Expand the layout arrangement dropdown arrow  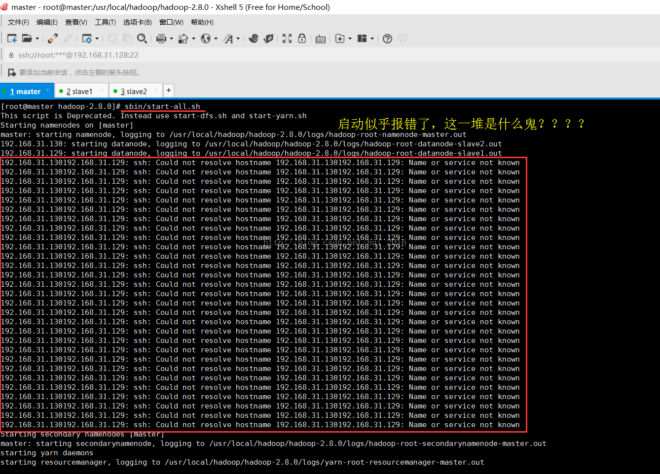372,38
